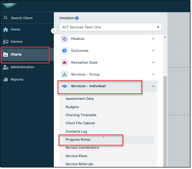The image size is (192, 169).
Task: Click the Census running-person icon
Action: [6, 42]
